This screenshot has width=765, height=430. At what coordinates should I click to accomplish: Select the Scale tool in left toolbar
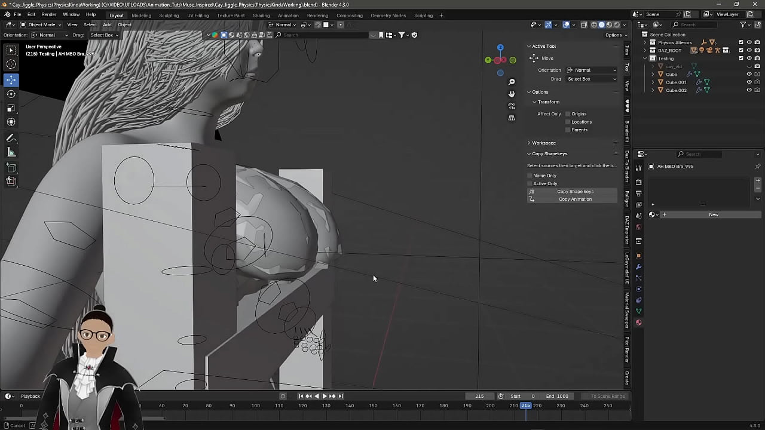coord(11,108)
